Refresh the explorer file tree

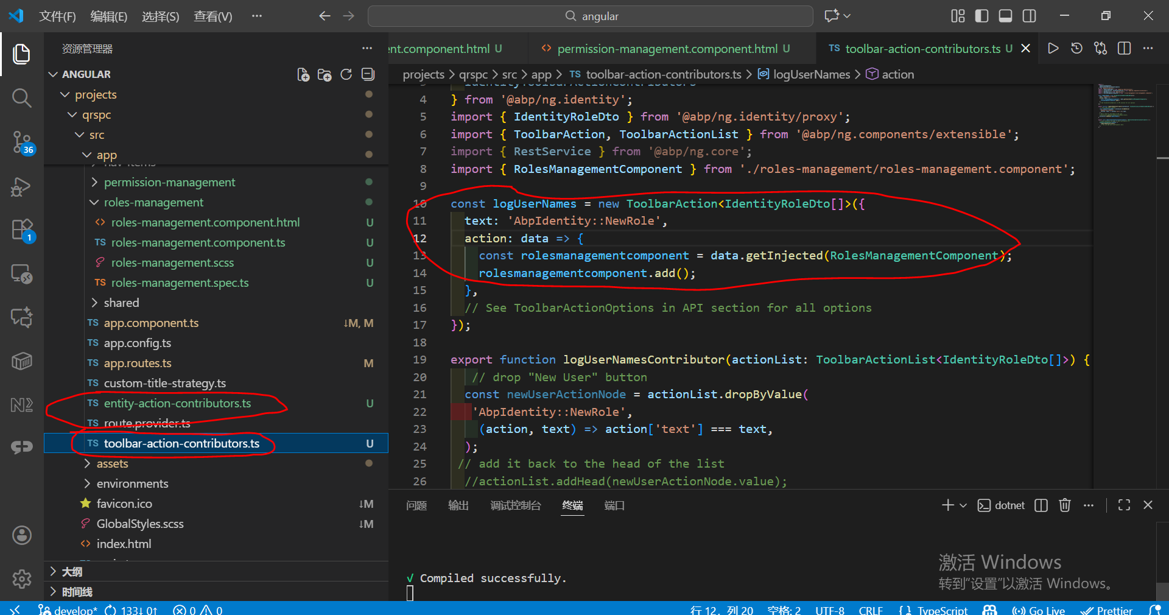346,74
